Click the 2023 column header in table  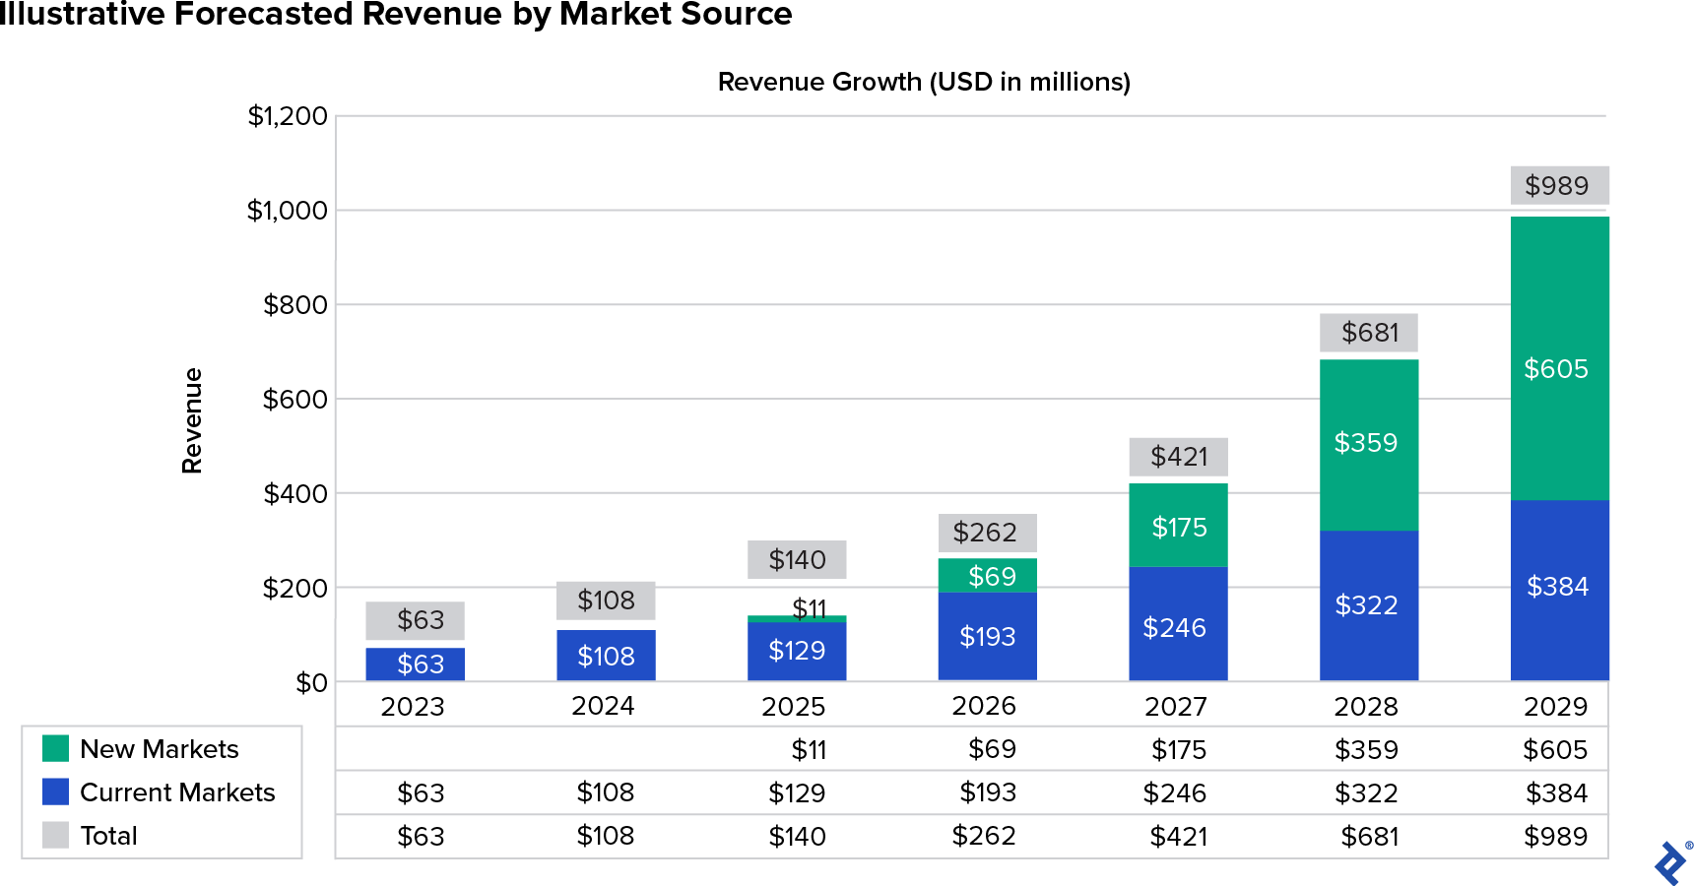(x=413, y=707)
